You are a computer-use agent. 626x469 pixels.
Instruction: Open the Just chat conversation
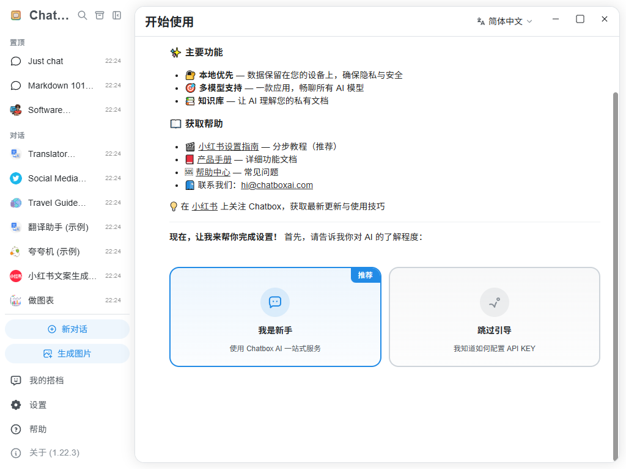click(66, 61)
